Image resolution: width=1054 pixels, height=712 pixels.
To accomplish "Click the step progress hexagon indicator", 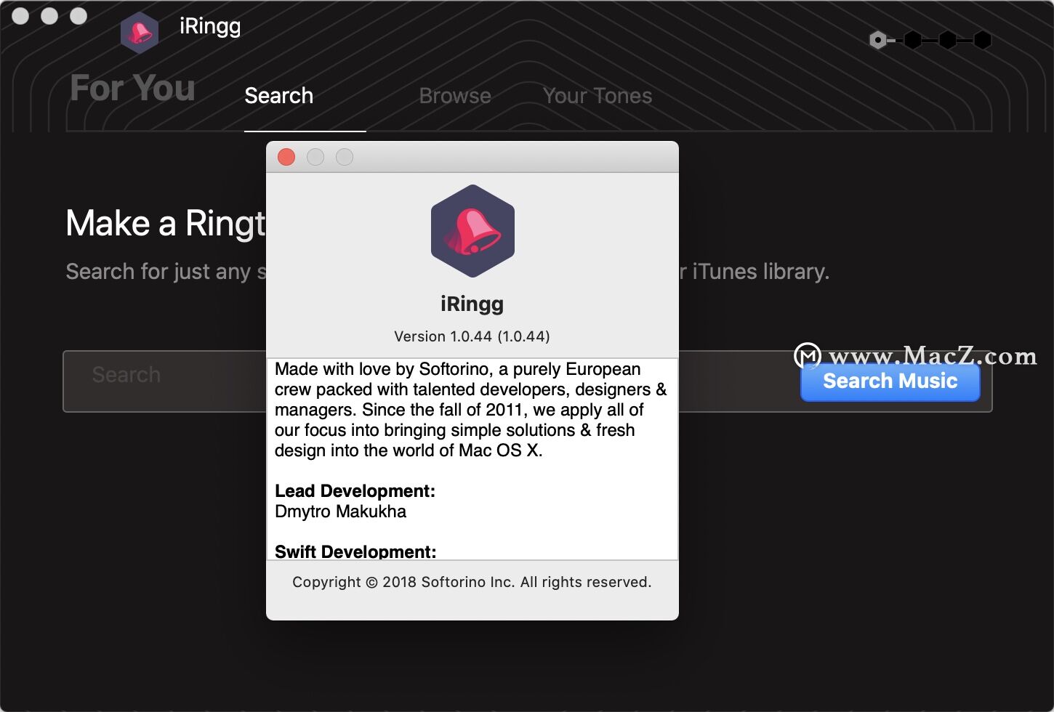I will click(x=930, y=40).
